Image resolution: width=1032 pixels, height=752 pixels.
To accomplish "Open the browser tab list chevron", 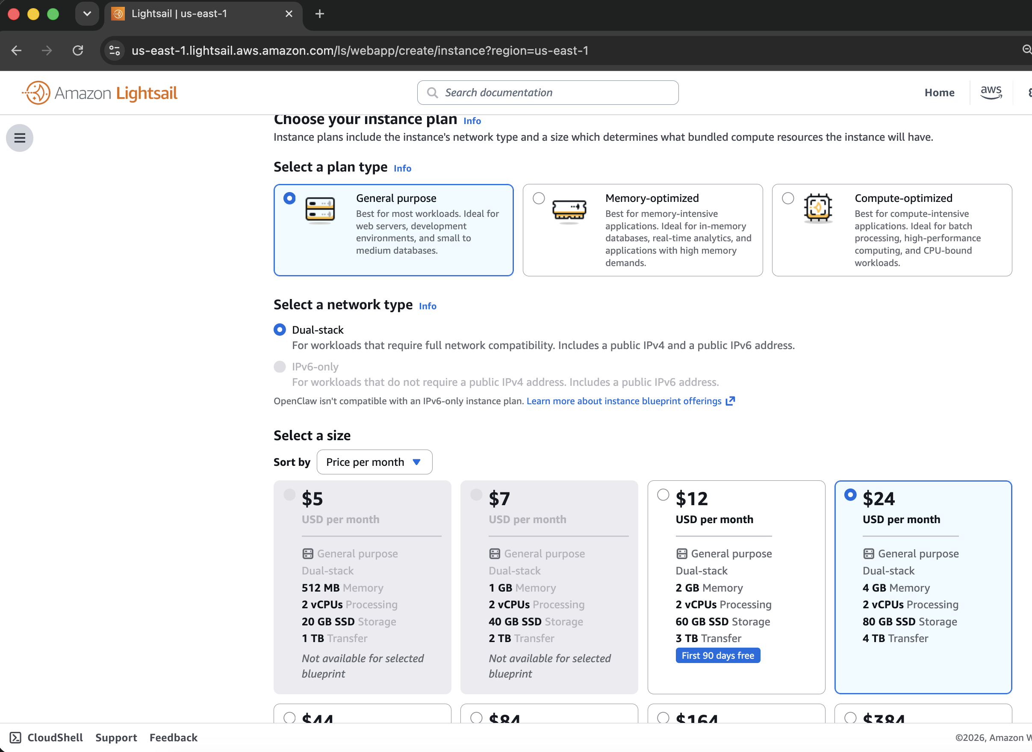I will [87, 14].
